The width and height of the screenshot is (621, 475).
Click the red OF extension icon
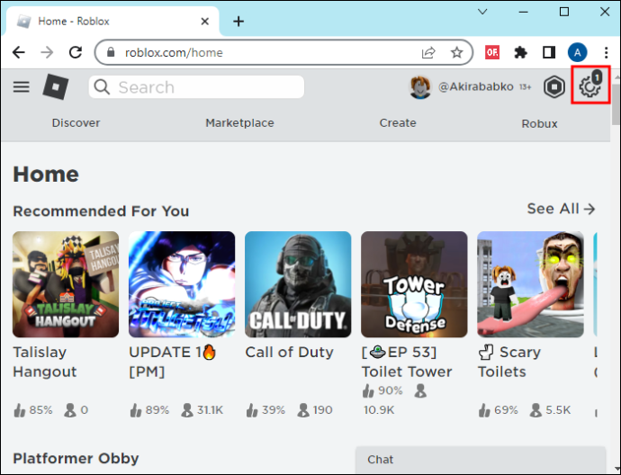tap(492, 52)
